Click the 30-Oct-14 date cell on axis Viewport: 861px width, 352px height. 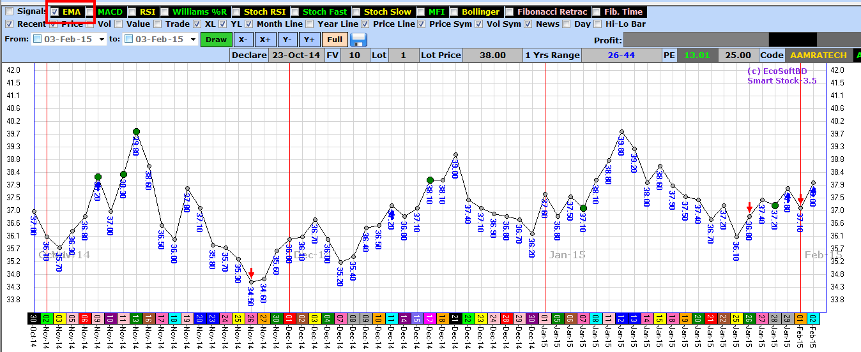pos(34,318)
